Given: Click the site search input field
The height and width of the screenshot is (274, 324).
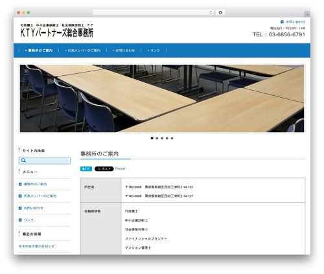Looking at the screenshot, I should point(45,161).
